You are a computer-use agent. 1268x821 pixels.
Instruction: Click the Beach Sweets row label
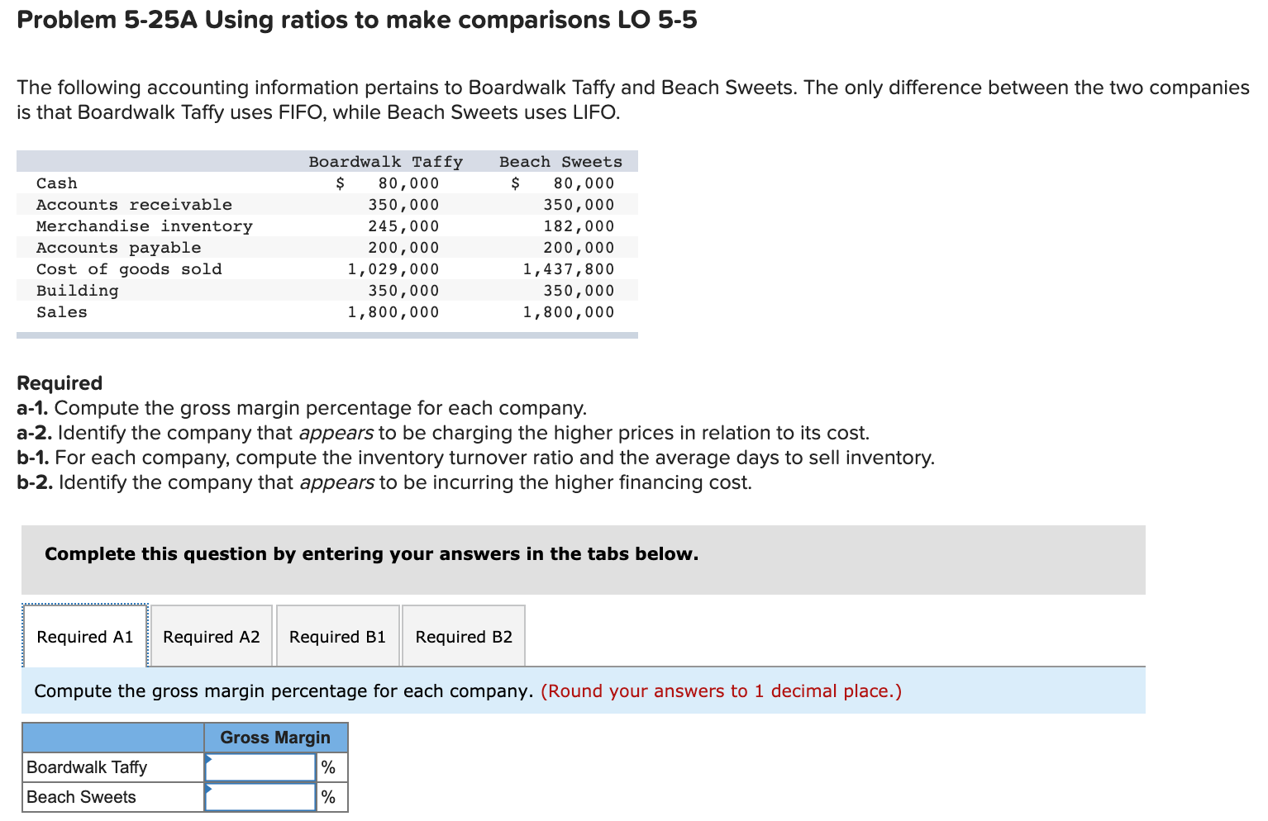click(x=80, y=796)
